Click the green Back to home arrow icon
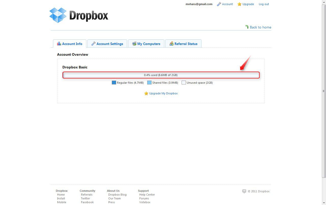This screenshot has height=205, width=326. pos(247,27)
